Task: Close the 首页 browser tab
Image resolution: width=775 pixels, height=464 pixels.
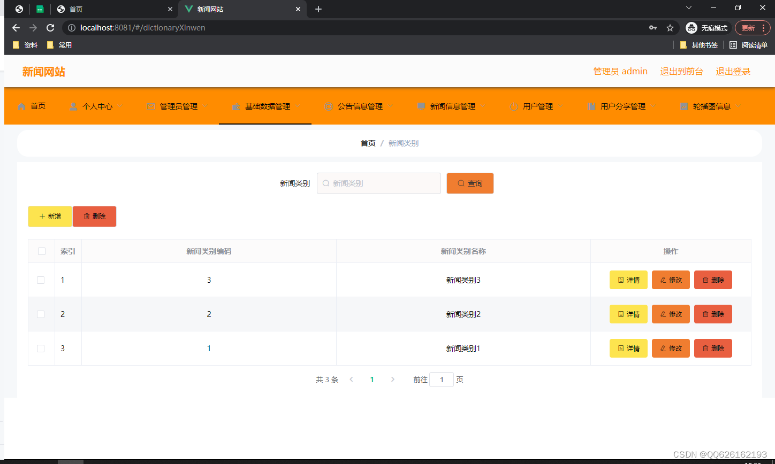Action: click(x=169, y=9)
